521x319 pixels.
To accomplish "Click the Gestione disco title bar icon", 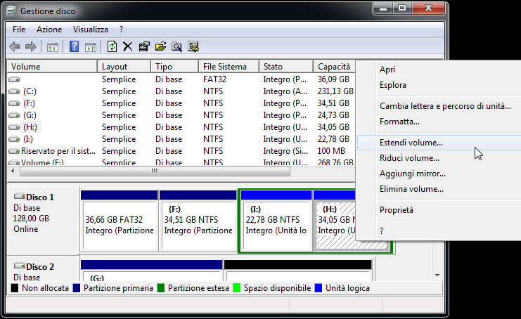I will (11, 11).
